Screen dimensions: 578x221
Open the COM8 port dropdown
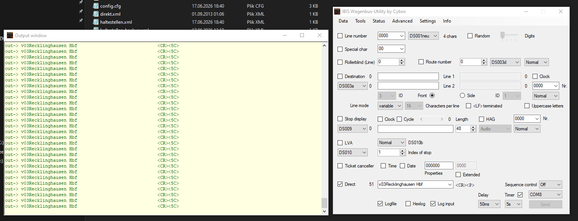pos(546,195)
